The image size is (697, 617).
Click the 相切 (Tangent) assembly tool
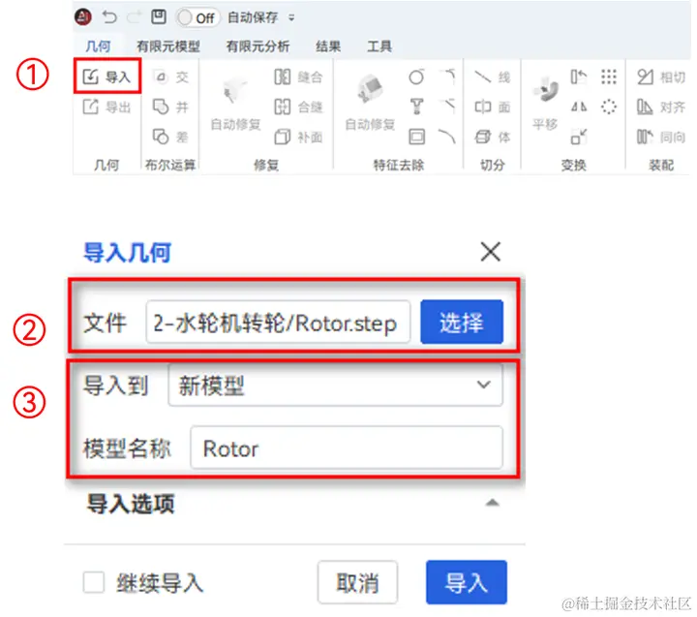coord(661,77)
